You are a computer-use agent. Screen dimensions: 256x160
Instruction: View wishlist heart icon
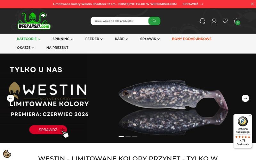[225, 21]
